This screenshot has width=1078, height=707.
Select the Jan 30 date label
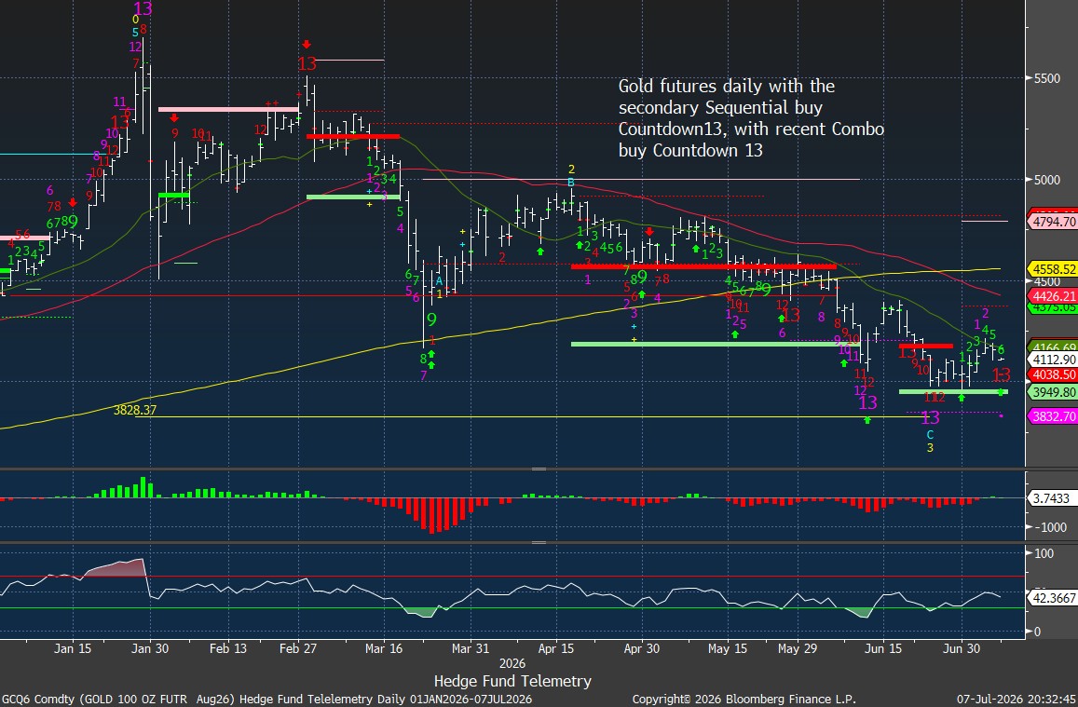point(151,648)
